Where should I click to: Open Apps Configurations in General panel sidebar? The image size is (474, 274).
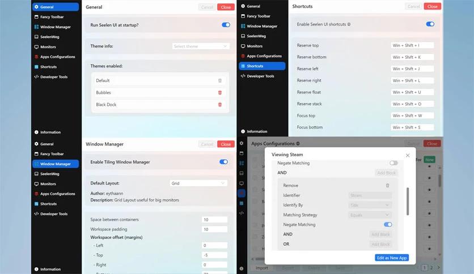coord(56,57)
